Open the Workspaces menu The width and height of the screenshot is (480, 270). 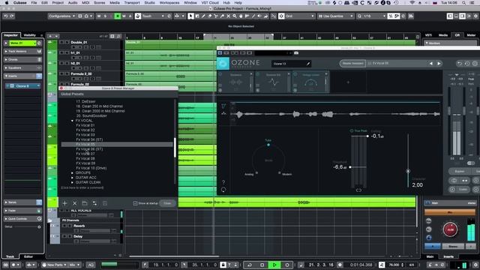(x=169, y=3)
